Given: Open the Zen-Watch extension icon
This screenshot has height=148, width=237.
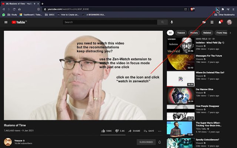Looking at the screenshot, I should pos(217,9).
